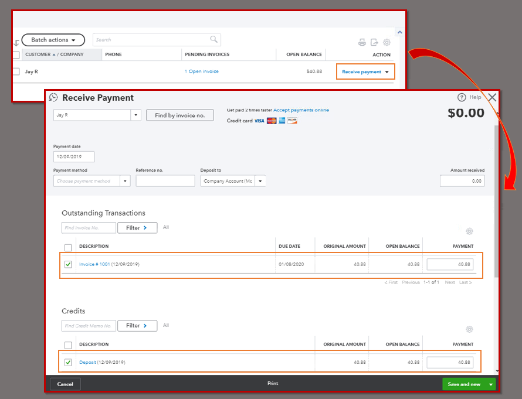Open the customer Jay R dropdown arrow
Viewport: 522px width, 399px height.
pyautogui.click(x=136, y=115)
